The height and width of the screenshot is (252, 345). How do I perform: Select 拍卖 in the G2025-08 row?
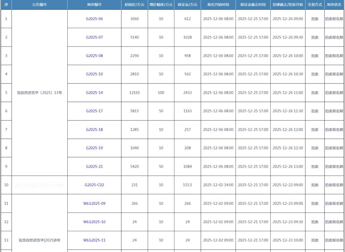(x=315, y=56)
